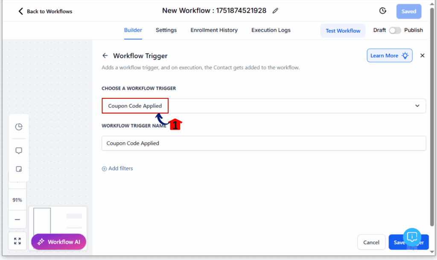Open the Execution Logs tab
Viewport: 437px width, 260px height.
tap(271, 30)
